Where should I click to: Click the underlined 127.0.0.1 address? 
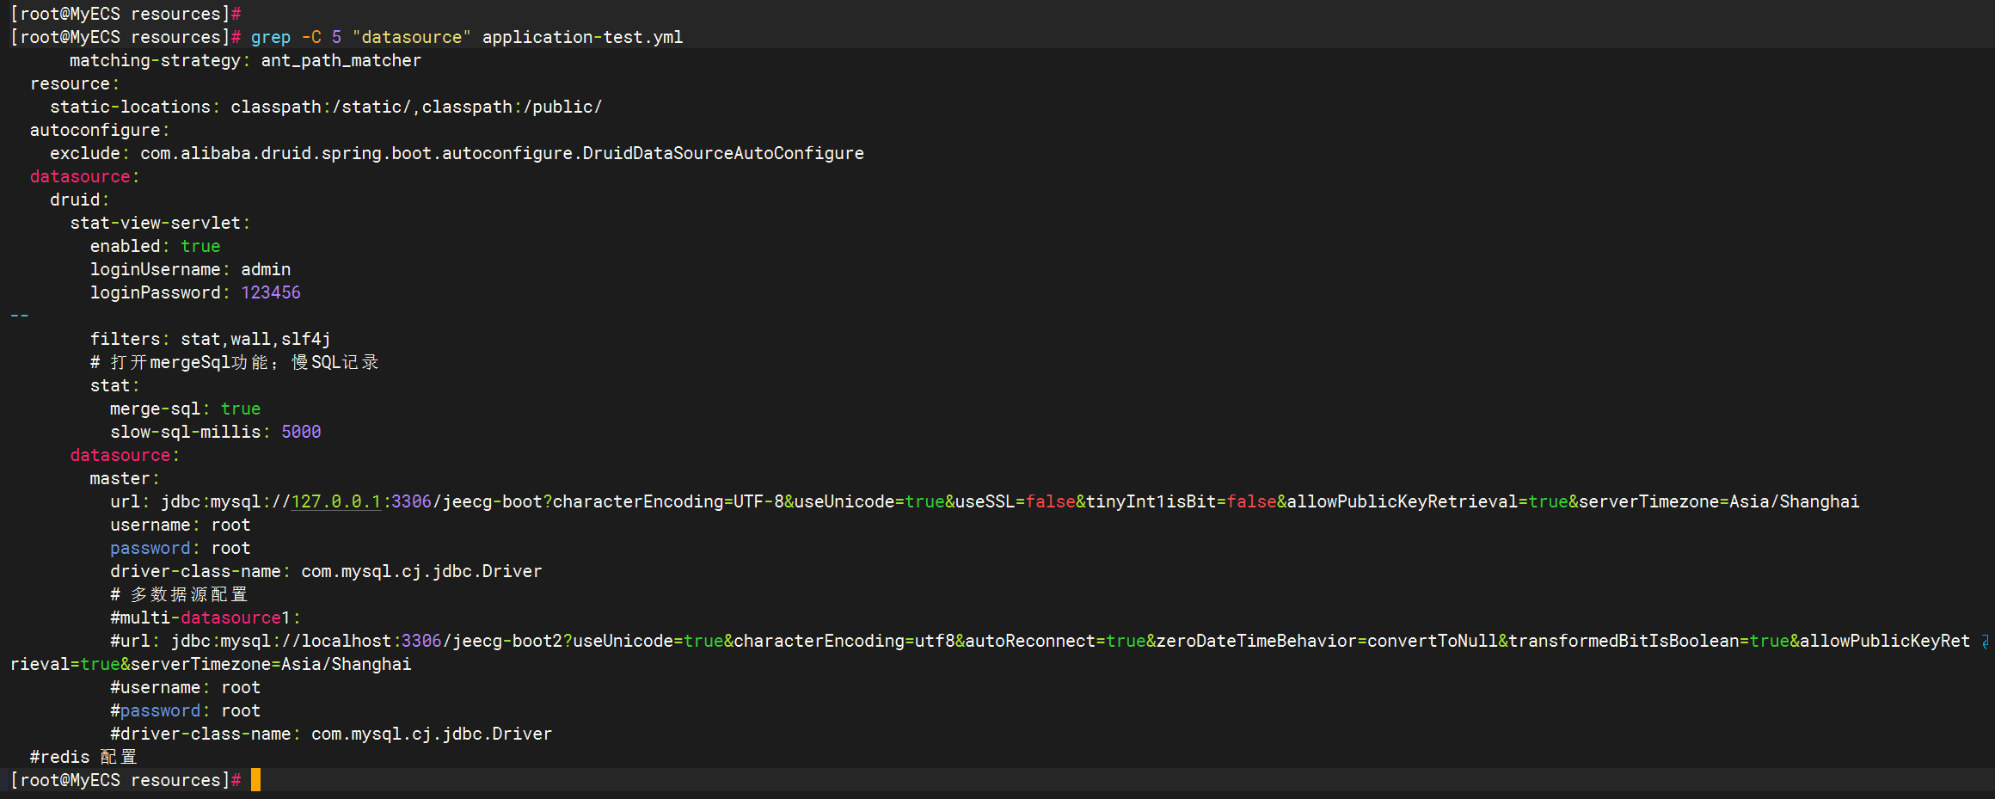click(x=336, y=501)
